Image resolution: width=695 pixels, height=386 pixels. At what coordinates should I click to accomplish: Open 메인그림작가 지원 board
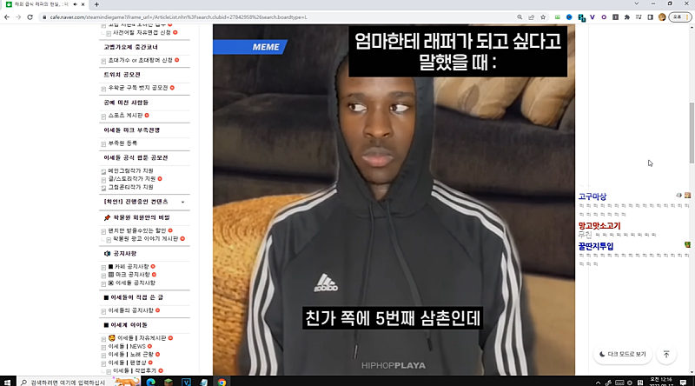click(131, 170)
